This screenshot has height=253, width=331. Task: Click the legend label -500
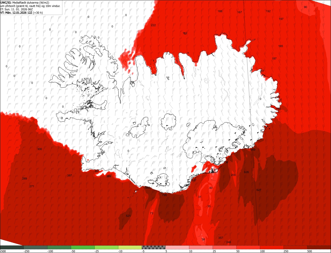click(x=3, y=251)
